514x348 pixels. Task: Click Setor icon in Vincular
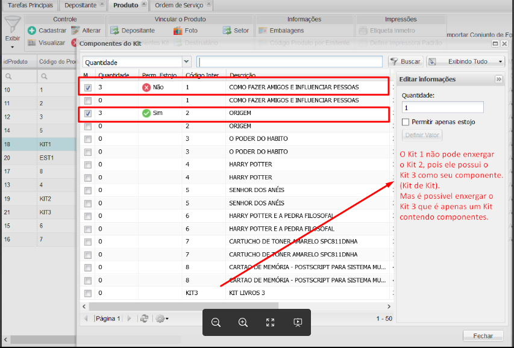tap(227, 31)
